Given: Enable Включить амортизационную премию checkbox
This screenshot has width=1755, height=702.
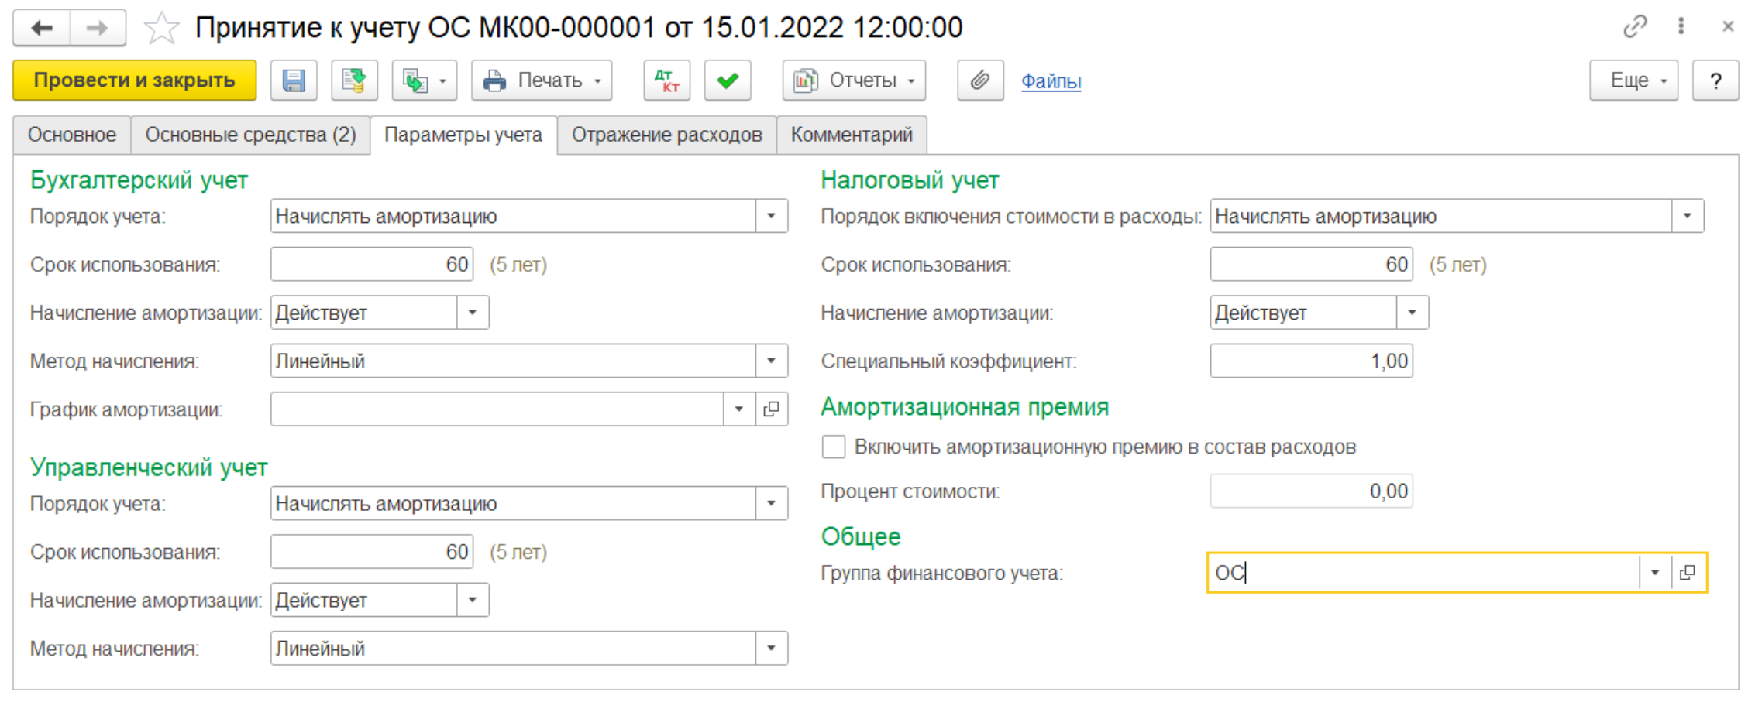Looking at the screenshot, I should 834,447.
